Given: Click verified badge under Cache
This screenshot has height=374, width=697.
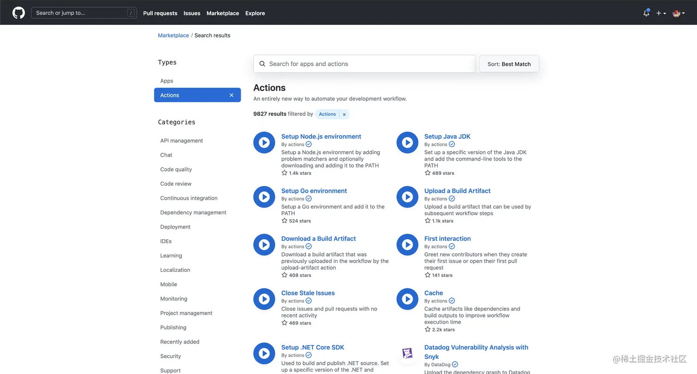Looking at the screenshot, I should tap(452, 301).
